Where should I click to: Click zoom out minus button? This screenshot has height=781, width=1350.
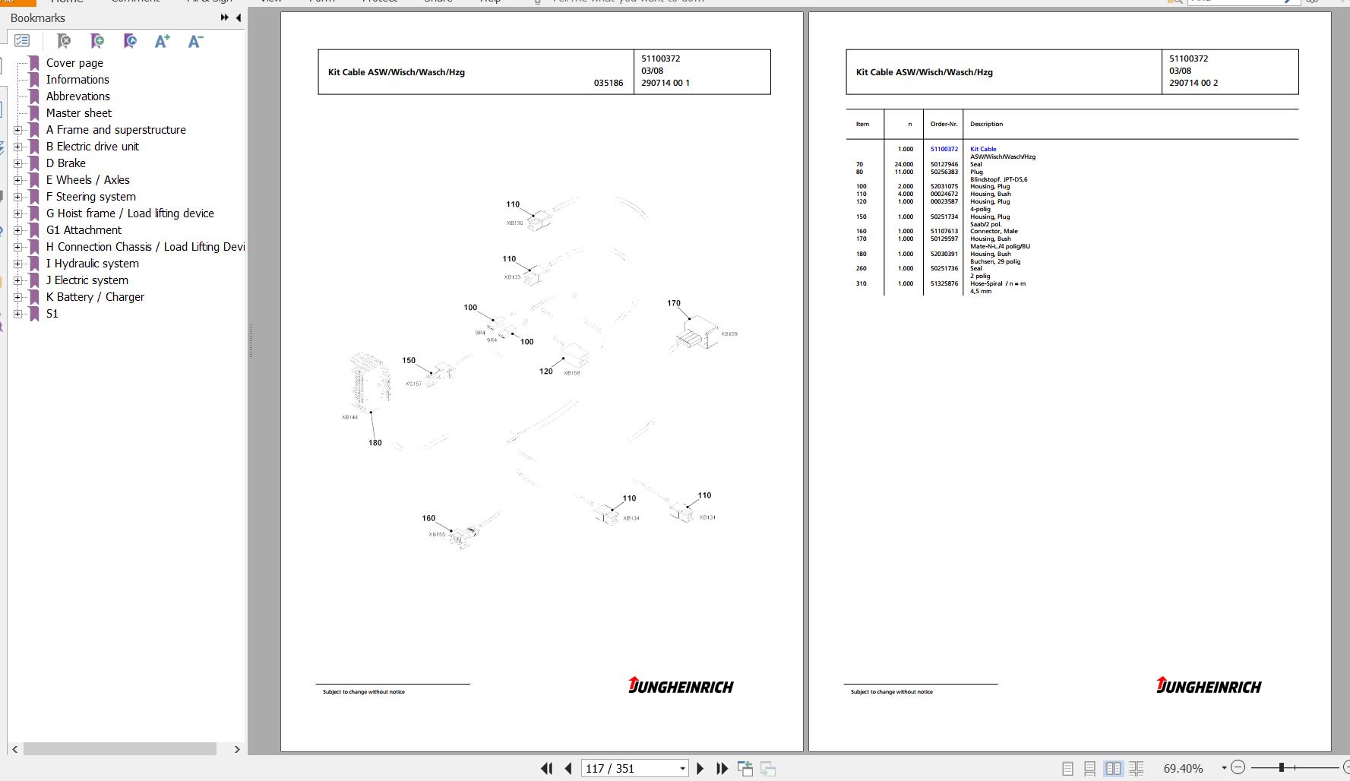tap(1238, 768)
